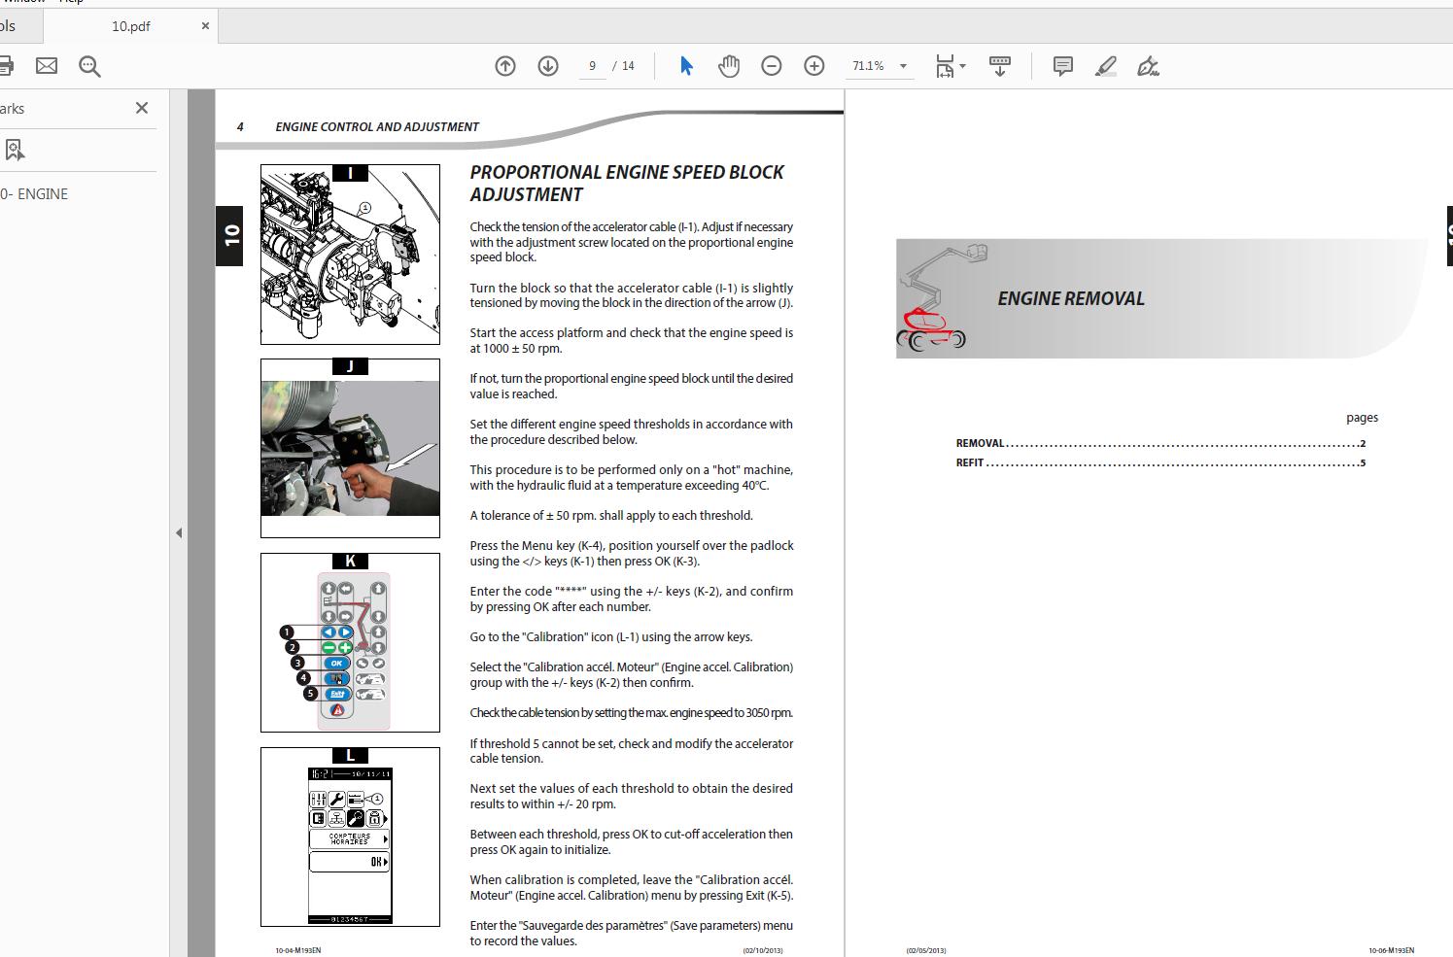
Task: Click the footer text "10-06-M193EN"
Action: point(1391,950)
